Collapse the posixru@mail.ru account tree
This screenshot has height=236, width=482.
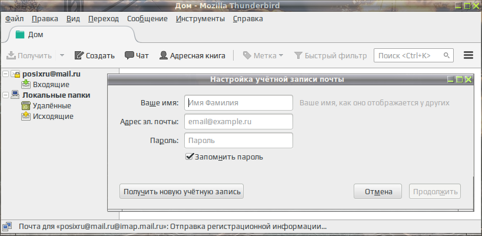click(x=5, y=74)
